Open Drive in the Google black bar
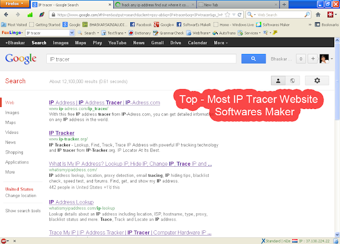 176,43
